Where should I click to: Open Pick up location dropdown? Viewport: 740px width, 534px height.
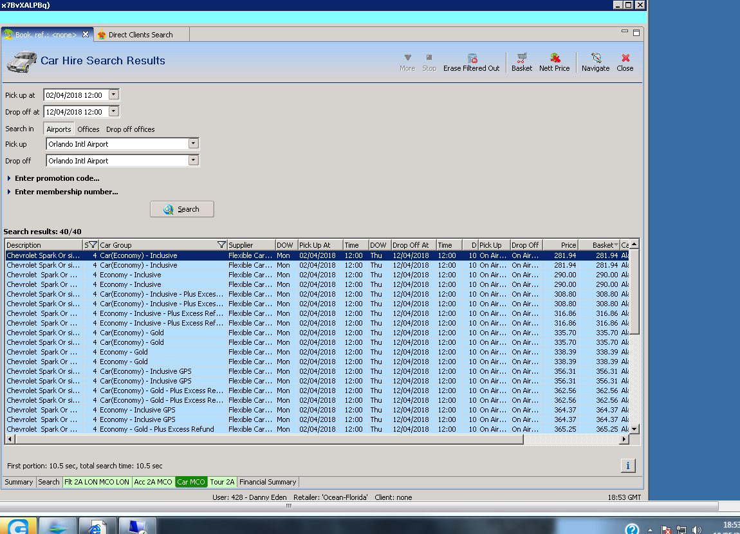[194, 143]
